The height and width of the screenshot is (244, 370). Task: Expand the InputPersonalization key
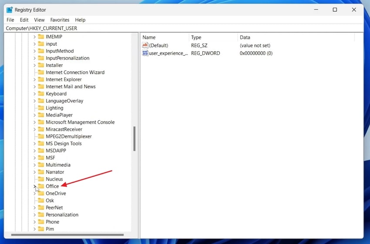coord(34,58)
